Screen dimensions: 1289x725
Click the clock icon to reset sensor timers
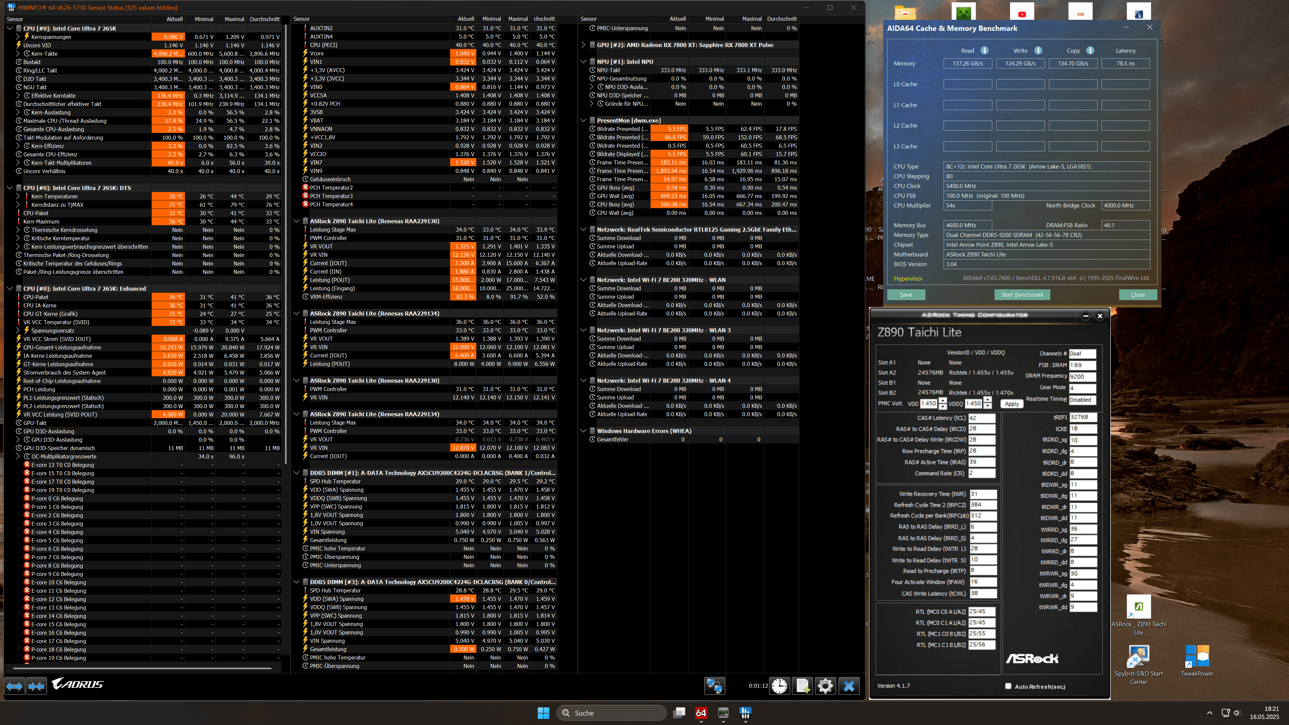point(779,686)
